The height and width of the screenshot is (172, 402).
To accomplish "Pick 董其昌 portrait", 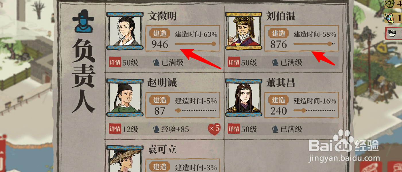I will pos(243,98).
